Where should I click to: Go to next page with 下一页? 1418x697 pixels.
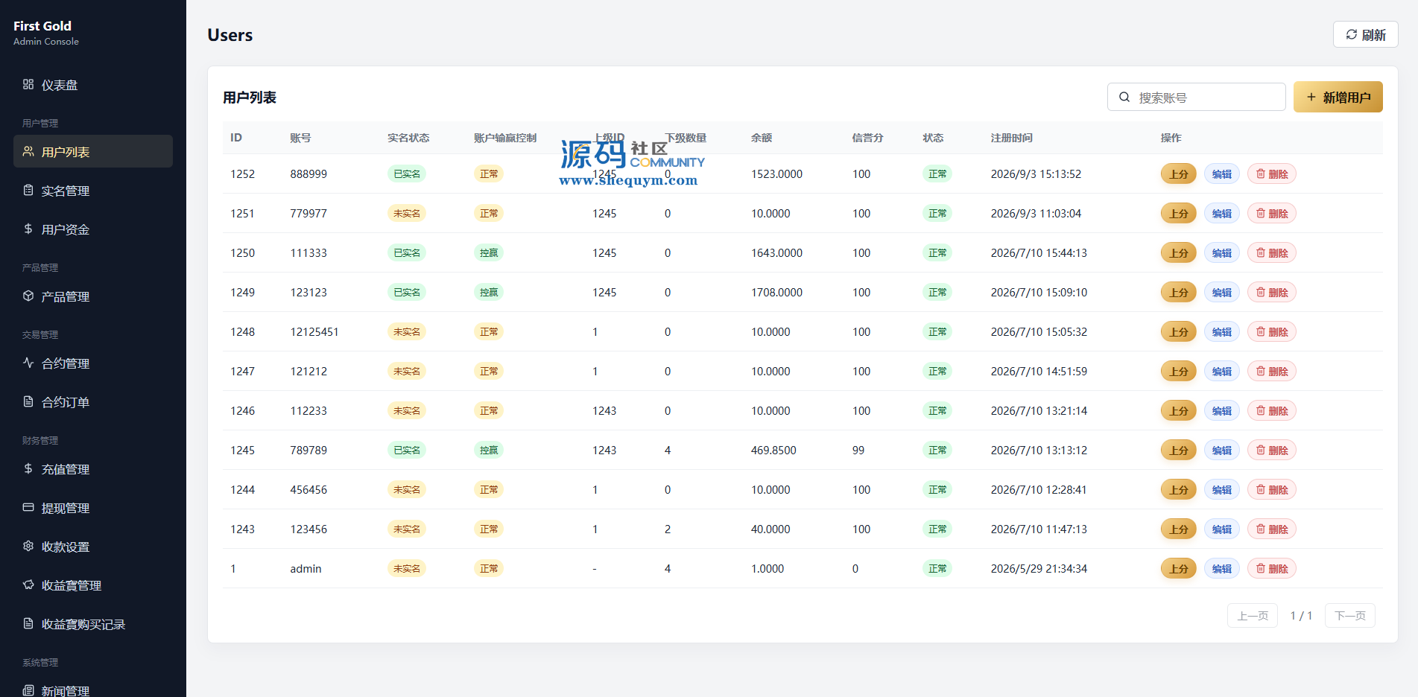(1349, 616)
